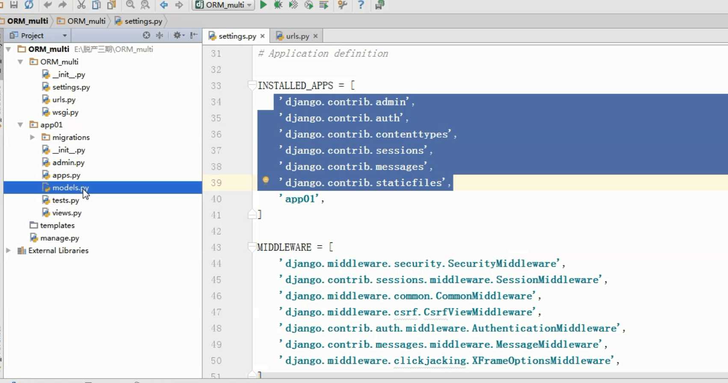Navigate Forward with the right arrow icon
Image resolution: width=728 pixels, height=383 pixels.
pos(179,5)
